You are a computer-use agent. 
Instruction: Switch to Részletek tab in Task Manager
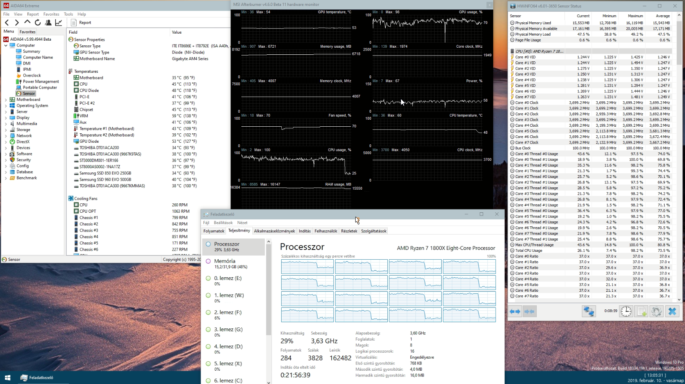point(349,231)
